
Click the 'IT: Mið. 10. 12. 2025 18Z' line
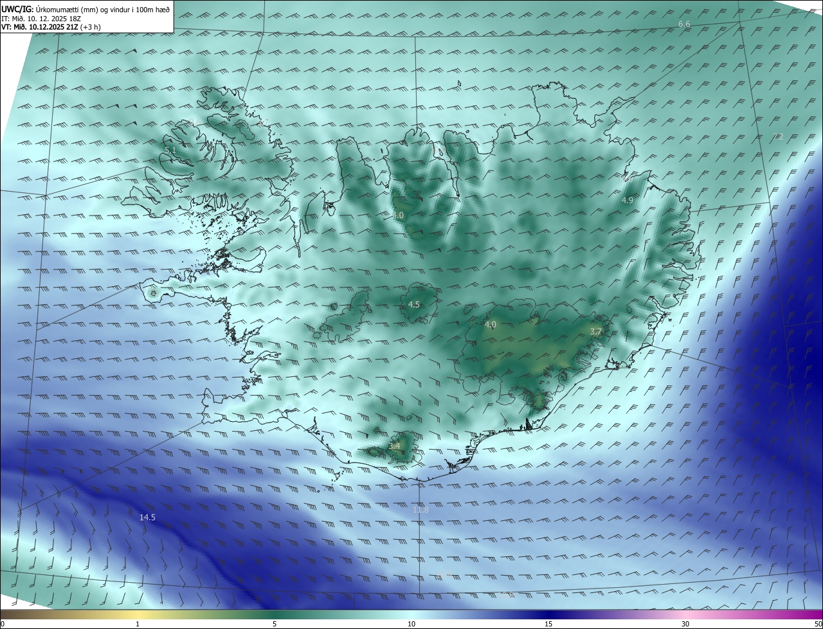pos(41,19)
